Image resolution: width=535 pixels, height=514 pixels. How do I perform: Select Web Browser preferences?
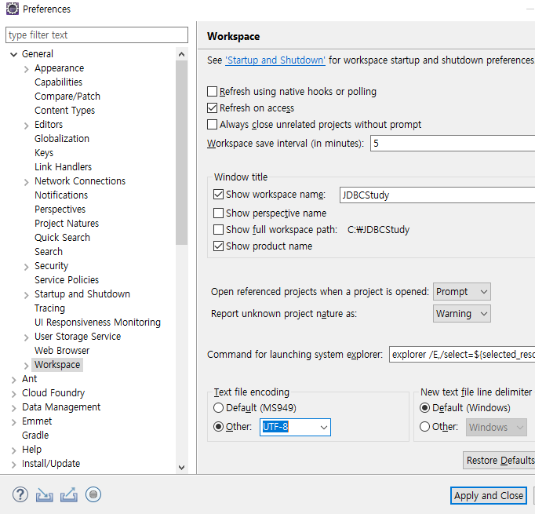62,351
